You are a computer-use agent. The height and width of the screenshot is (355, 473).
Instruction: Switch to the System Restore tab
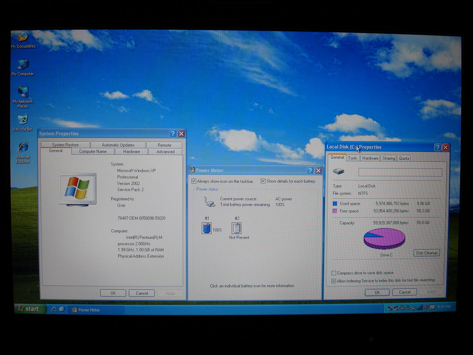pyautogui.click(x=65, y=145)
